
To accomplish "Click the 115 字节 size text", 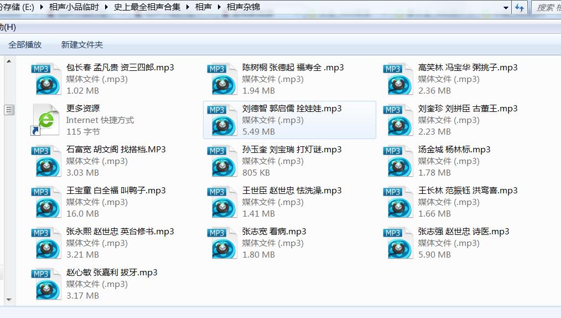I will click(83, 132).
